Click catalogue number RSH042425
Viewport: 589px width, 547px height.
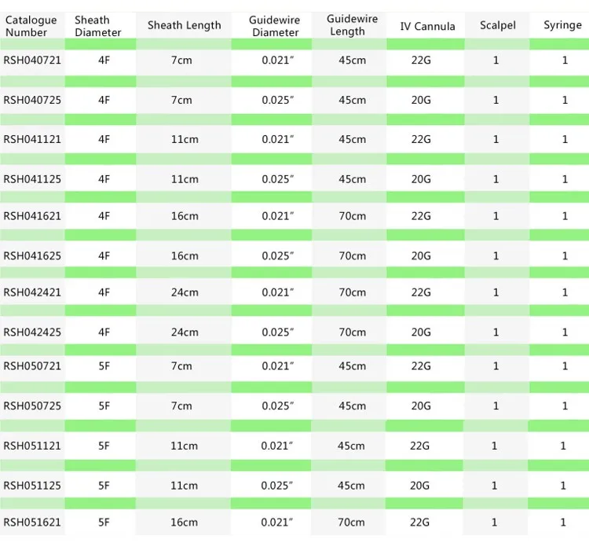[x=32, y=332]
